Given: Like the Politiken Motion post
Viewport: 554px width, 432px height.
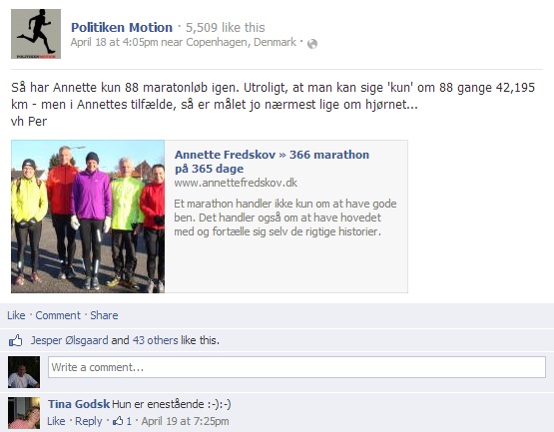Looking at the screenshot, I should coord(16,315).
